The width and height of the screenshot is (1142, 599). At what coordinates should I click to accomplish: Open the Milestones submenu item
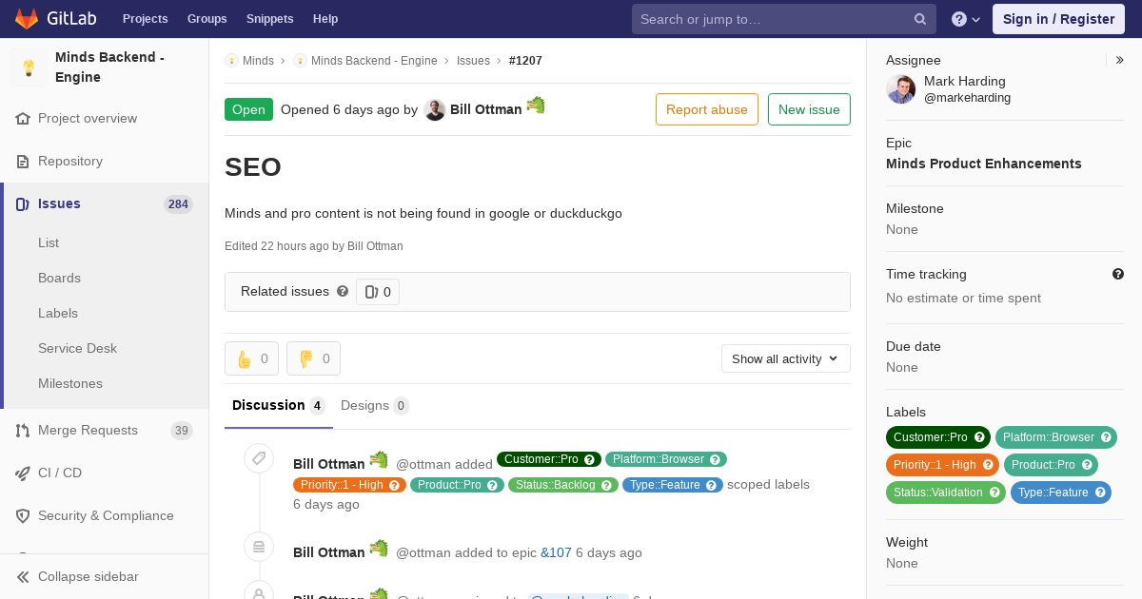click(70, 384)
